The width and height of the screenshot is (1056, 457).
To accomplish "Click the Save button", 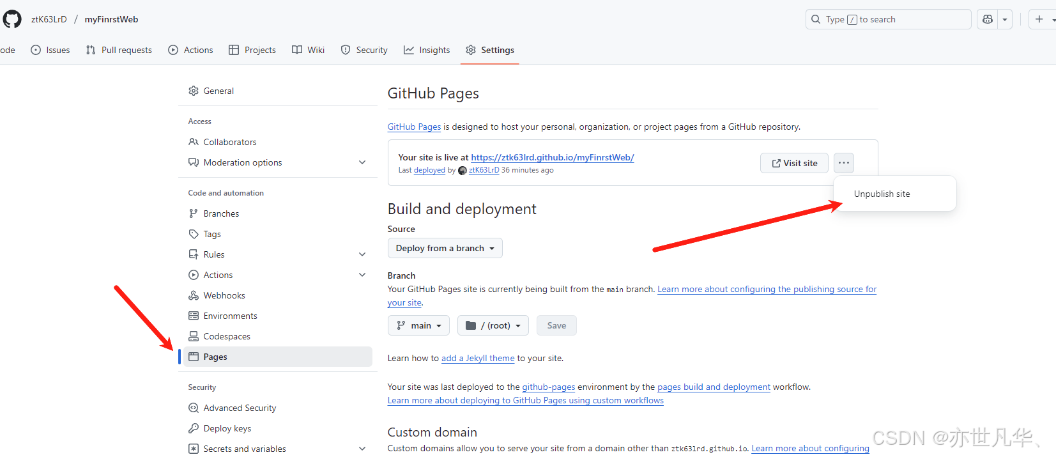I will (556, 325).
